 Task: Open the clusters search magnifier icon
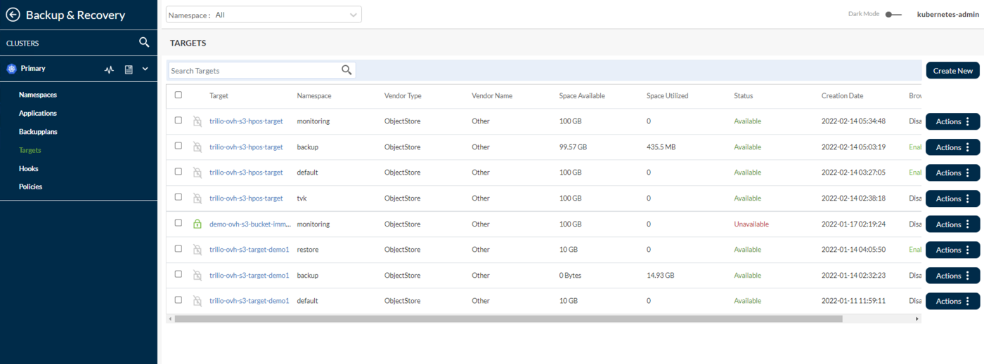(144, 43)
